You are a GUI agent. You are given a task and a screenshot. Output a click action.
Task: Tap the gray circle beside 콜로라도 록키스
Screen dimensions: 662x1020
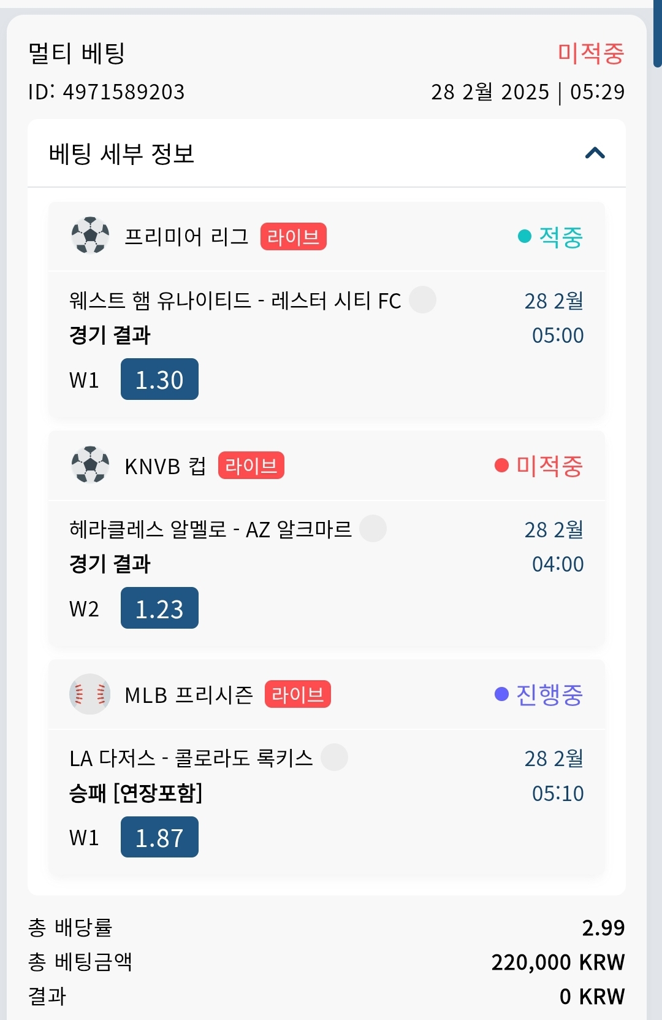pos(334,757)
